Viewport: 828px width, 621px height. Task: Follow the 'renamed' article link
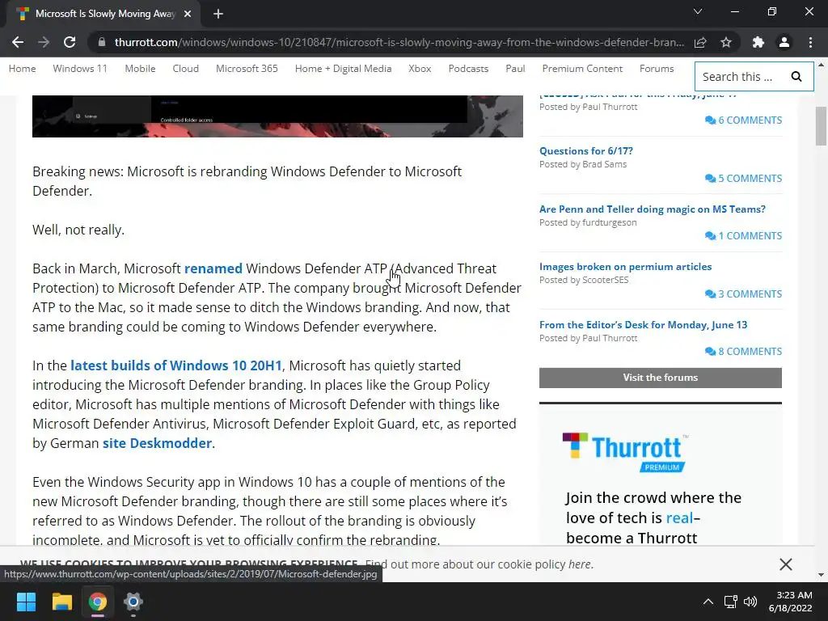(213, 268)
